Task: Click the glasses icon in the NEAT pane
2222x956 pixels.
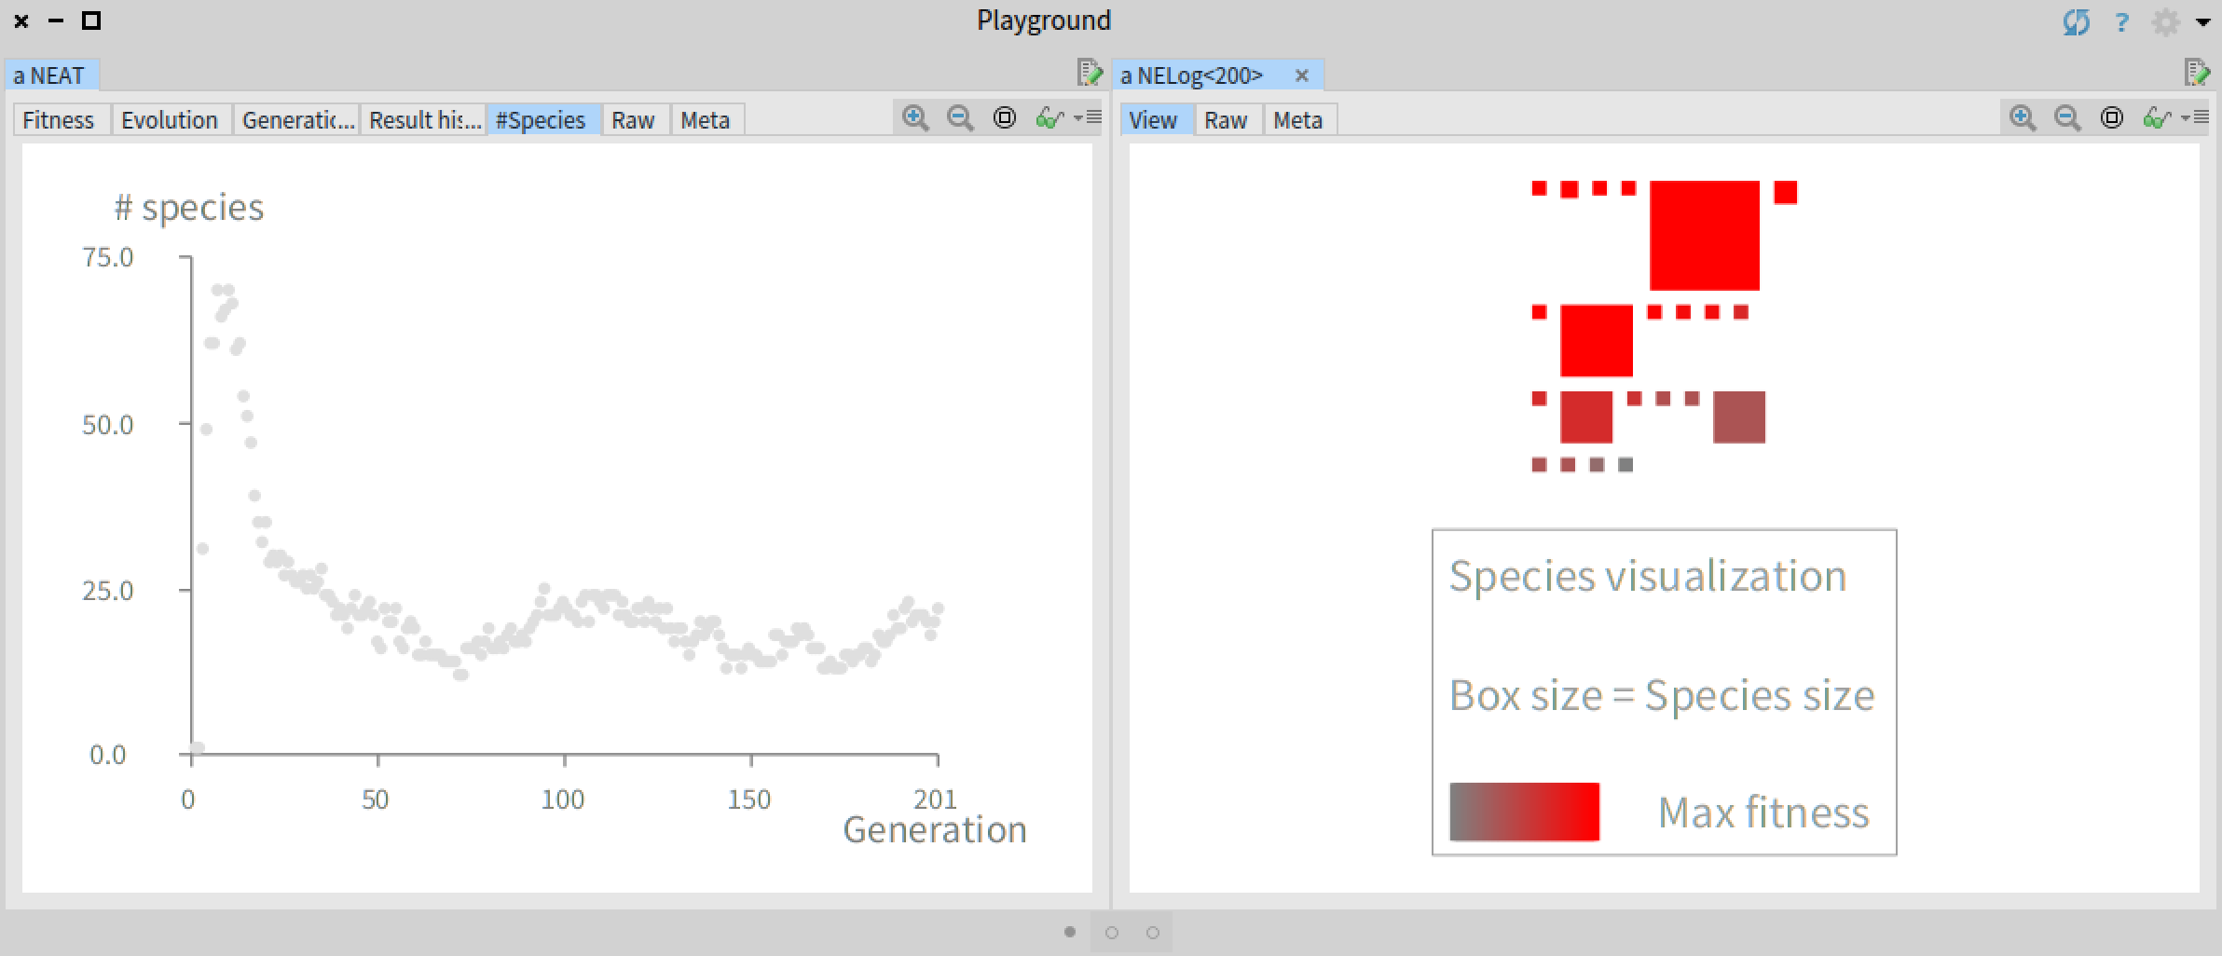Action: click(x=1049, y=118)
